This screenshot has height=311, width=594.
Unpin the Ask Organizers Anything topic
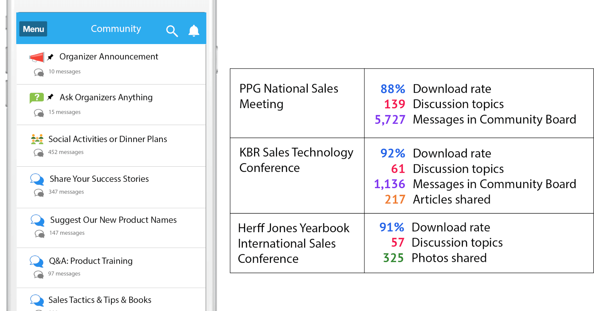tap(50, 97)
